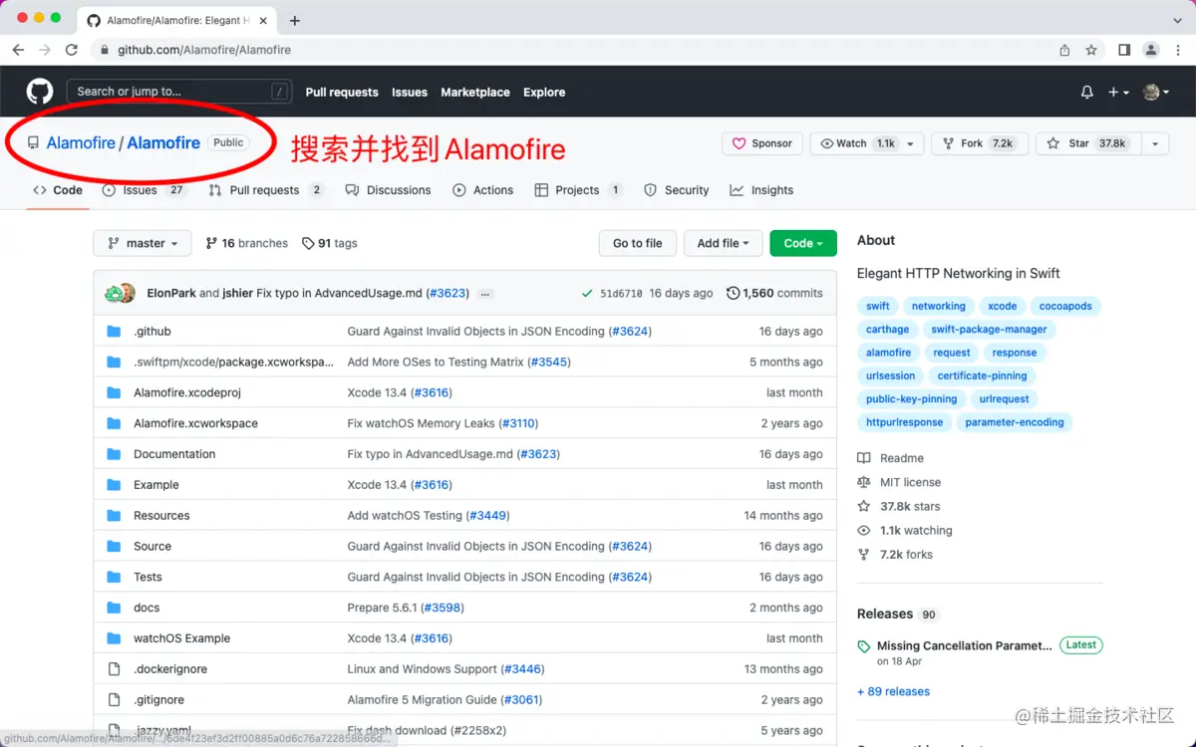
Task: Click the Sponsor heart button
Action: 763,143
